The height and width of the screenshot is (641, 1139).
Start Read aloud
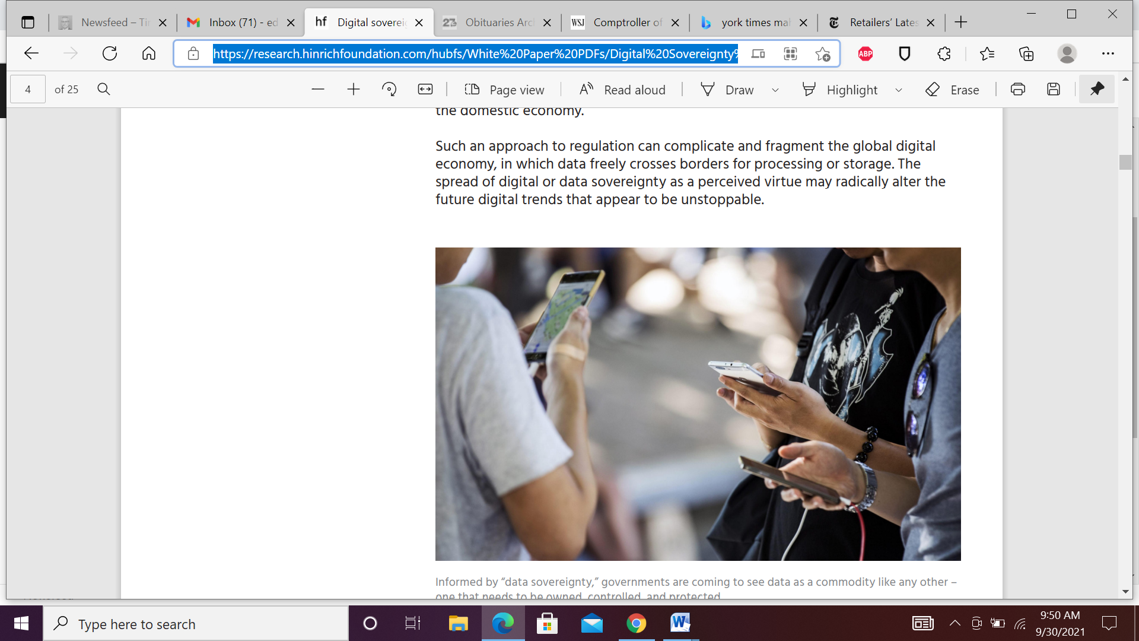pyautogui.click(x=622, y=90)
